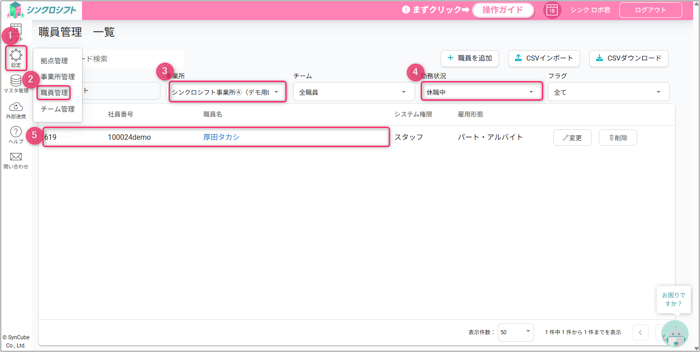700x352 pixels.
Task: Open the Contact envelope icon
Action: click(x=16, y=158)
